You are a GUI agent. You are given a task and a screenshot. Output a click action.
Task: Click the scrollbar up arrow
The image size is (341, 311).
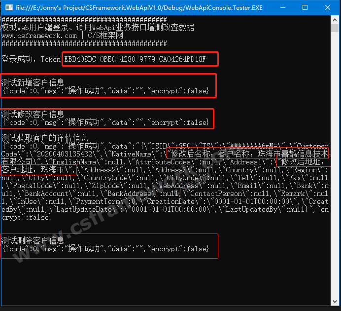335,19
